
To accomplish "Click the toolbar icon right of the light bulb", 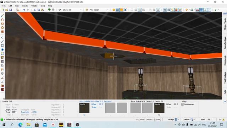I will click(x=192, y=10).
